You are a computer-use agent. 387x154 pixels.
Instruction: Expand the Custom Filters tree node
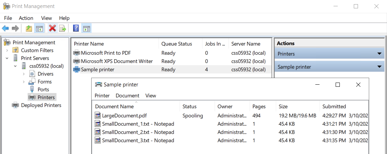coord(7,51)
